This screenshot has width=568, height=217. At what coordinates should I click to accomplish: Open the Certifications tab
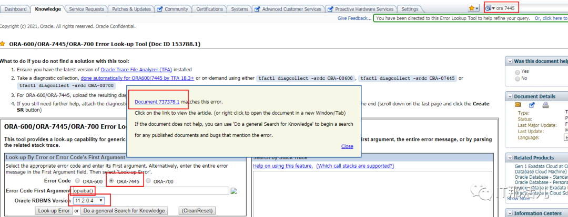point(210,9)
